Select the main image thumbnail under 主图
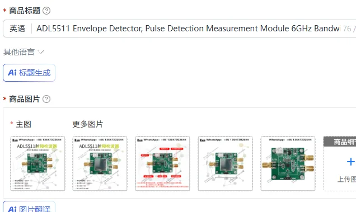The height and width of the screenshot is (212, 356). coord(38,163)
